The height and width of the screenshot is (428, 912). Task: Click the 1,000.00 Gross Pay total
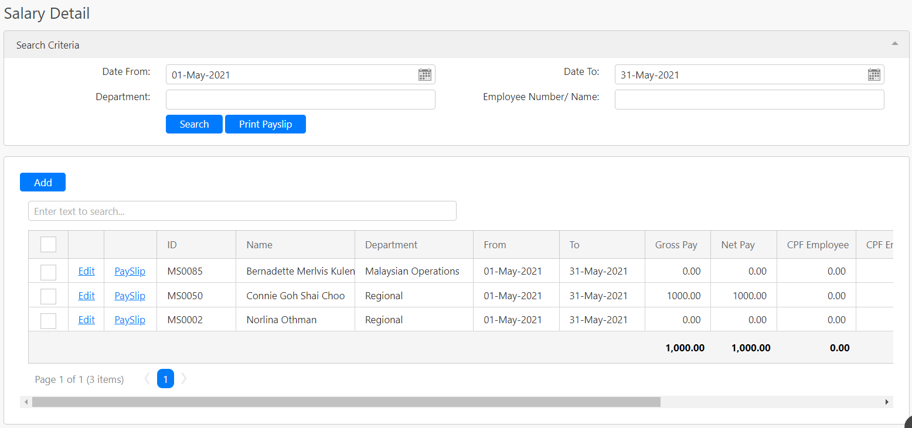[685, 348]
